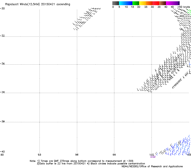The width and height of the screenshot is (191, 168).
Task: Click longitude label '96'
Action: coord(77,155)
